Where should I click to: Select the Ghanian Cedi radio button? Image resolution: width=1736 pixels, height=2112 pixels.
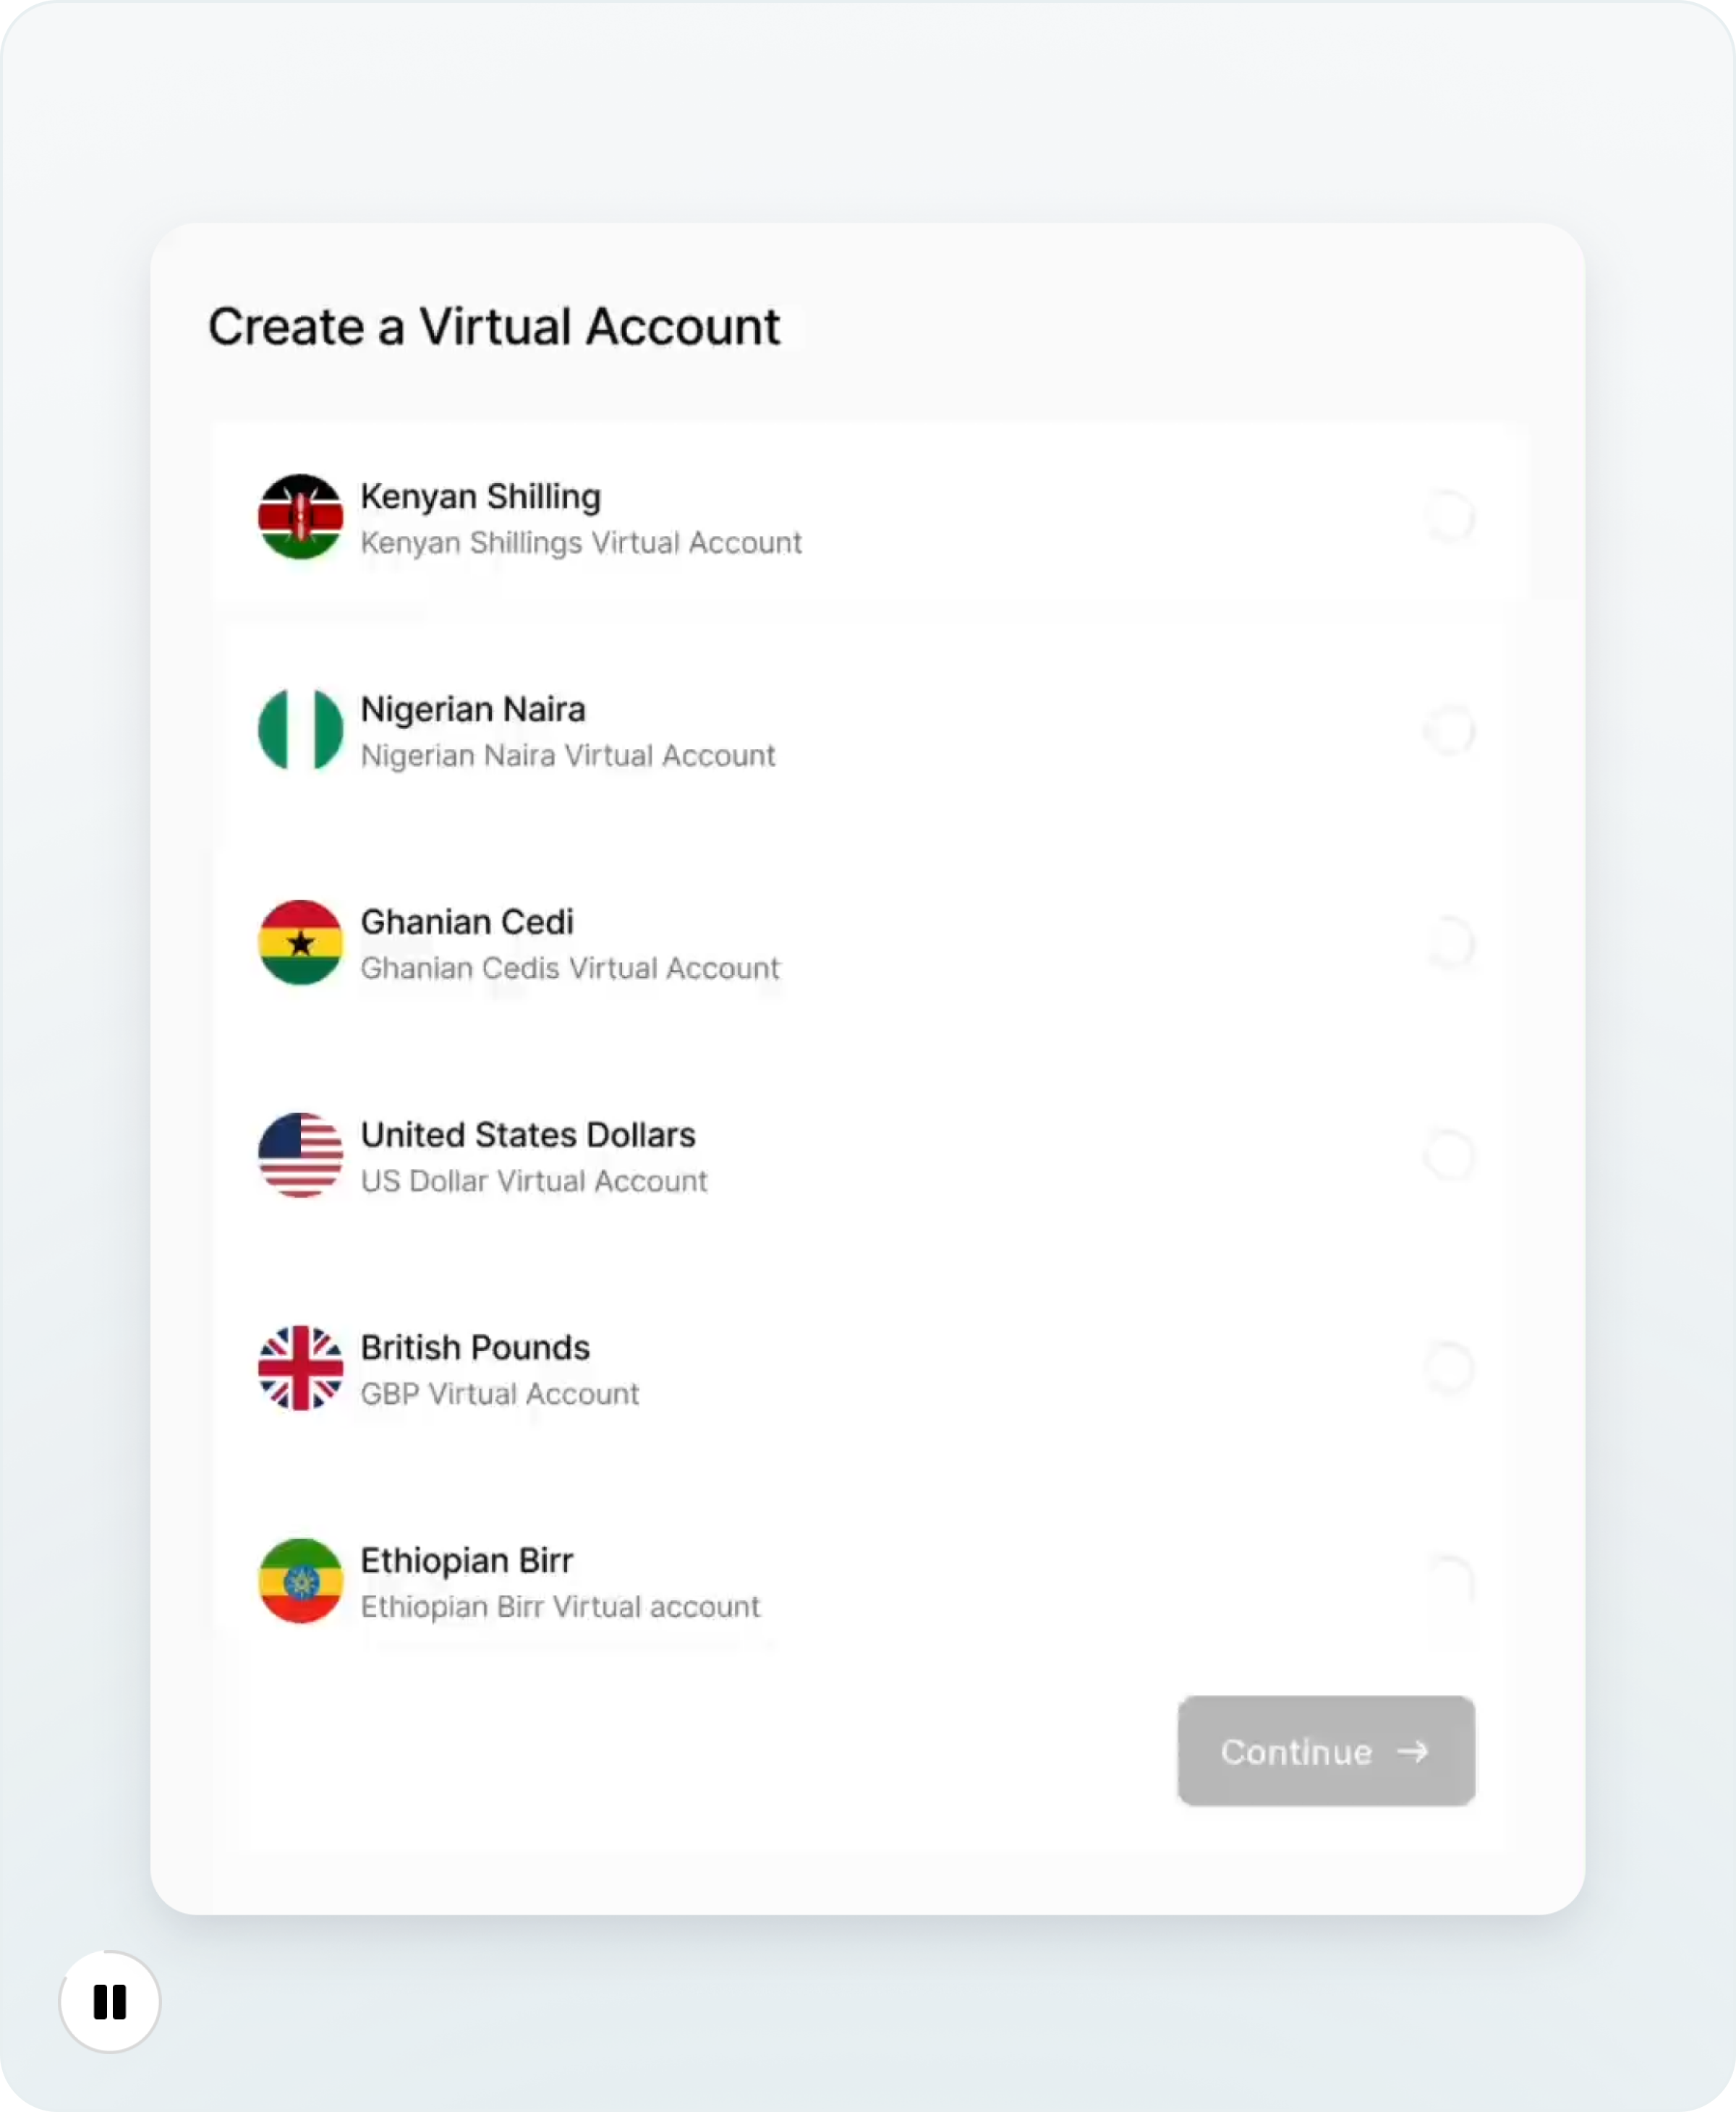[1450, 943]
